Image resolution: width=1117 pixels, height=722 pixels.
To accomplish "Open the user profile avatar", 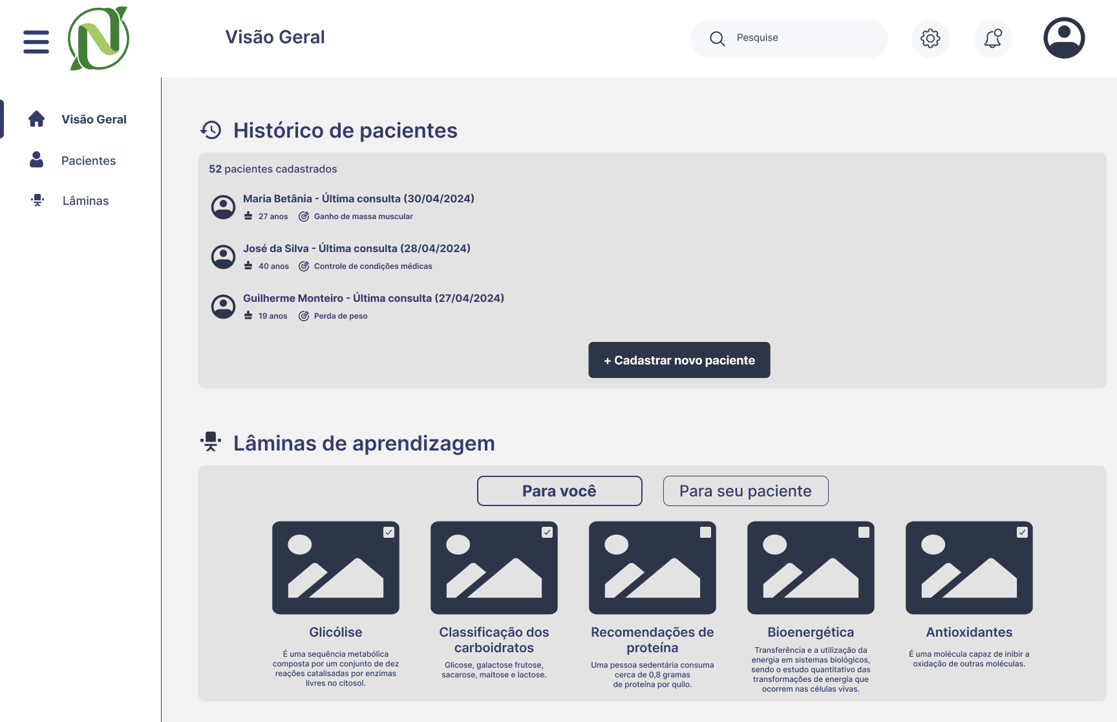I will [x=1064, y=38].
